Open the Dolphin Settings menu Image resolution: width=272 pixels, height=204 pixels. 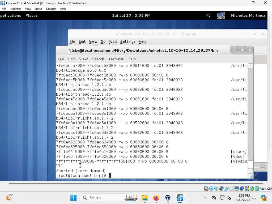[128, 41]
